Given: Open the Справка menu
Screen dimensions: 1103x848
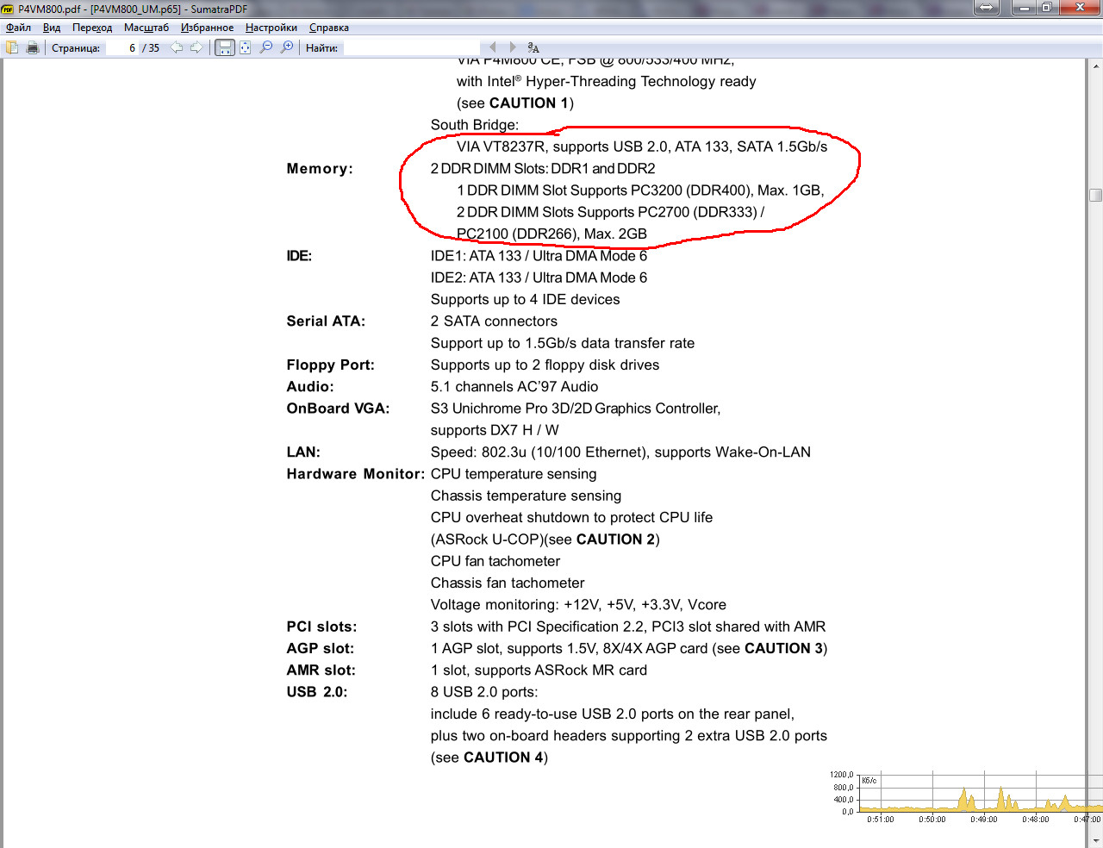Looking at the screenshot, I should click(329, 28).
